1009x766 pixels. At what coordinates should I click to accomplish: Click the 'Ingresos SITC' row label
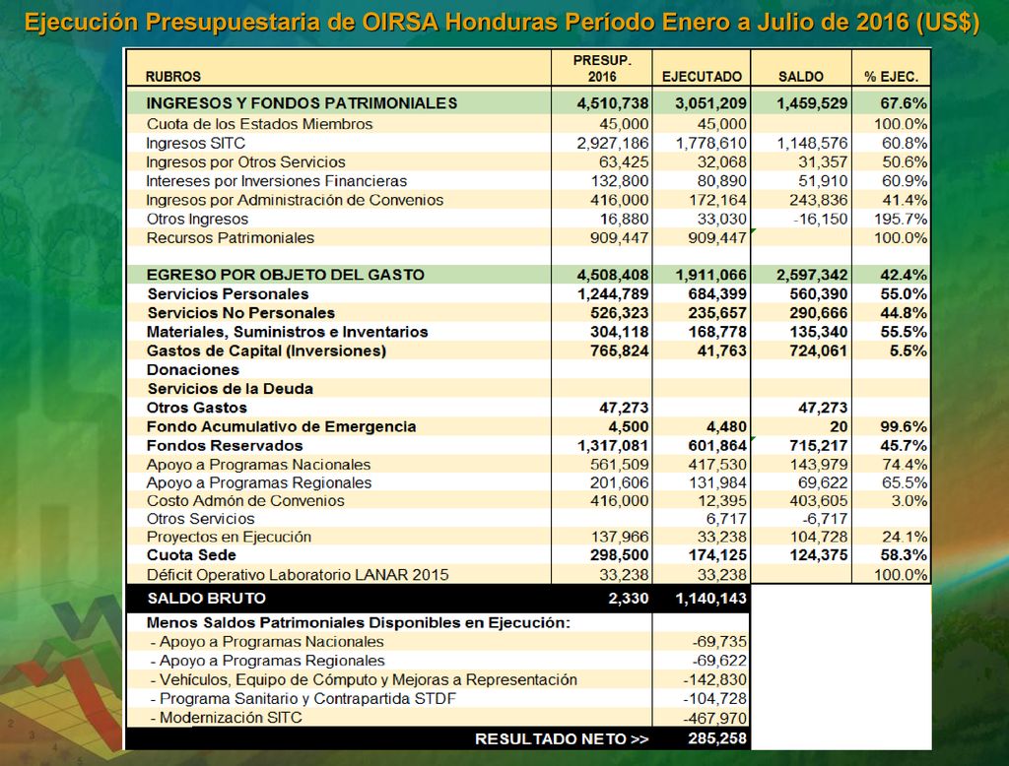tap(196, 143)
